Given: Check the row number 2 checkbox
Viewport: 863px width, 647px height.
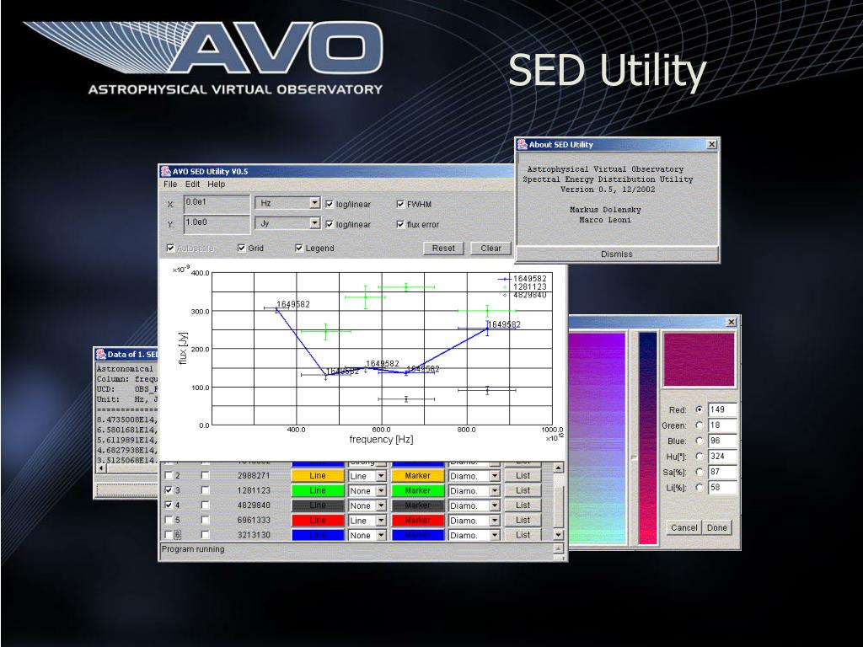Looking at the screenshot, I should 169,475.
